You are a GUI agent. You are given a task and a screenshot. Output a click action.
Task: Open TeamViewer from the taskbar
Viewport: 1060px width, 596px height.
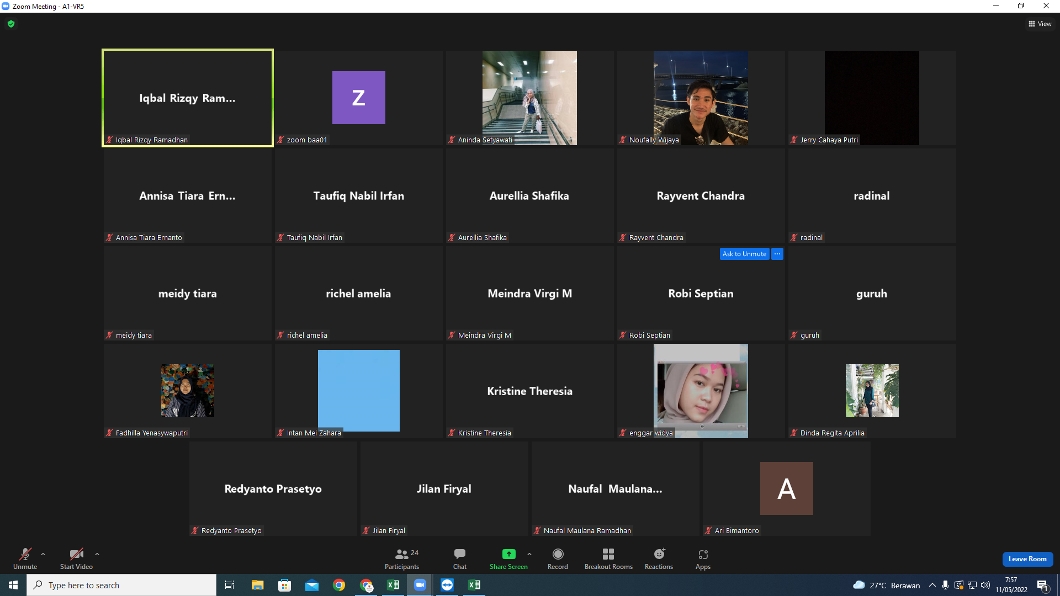click(x=447, y=585)
